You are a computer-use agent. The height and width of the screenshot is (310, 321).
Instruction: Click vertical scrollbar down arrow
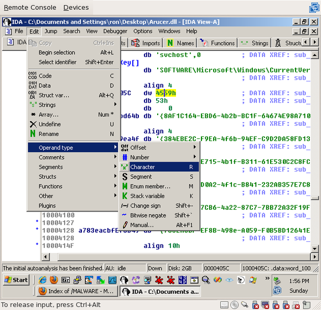pyautogui.click(x=315, y=249)
